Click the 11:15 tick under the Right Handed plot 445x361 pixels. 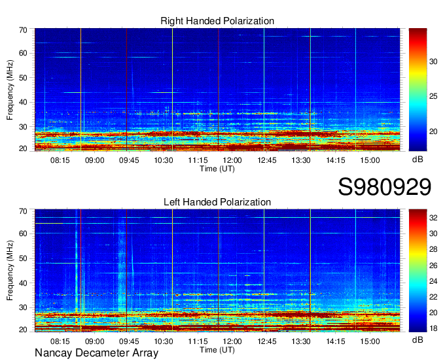point(198,160)
